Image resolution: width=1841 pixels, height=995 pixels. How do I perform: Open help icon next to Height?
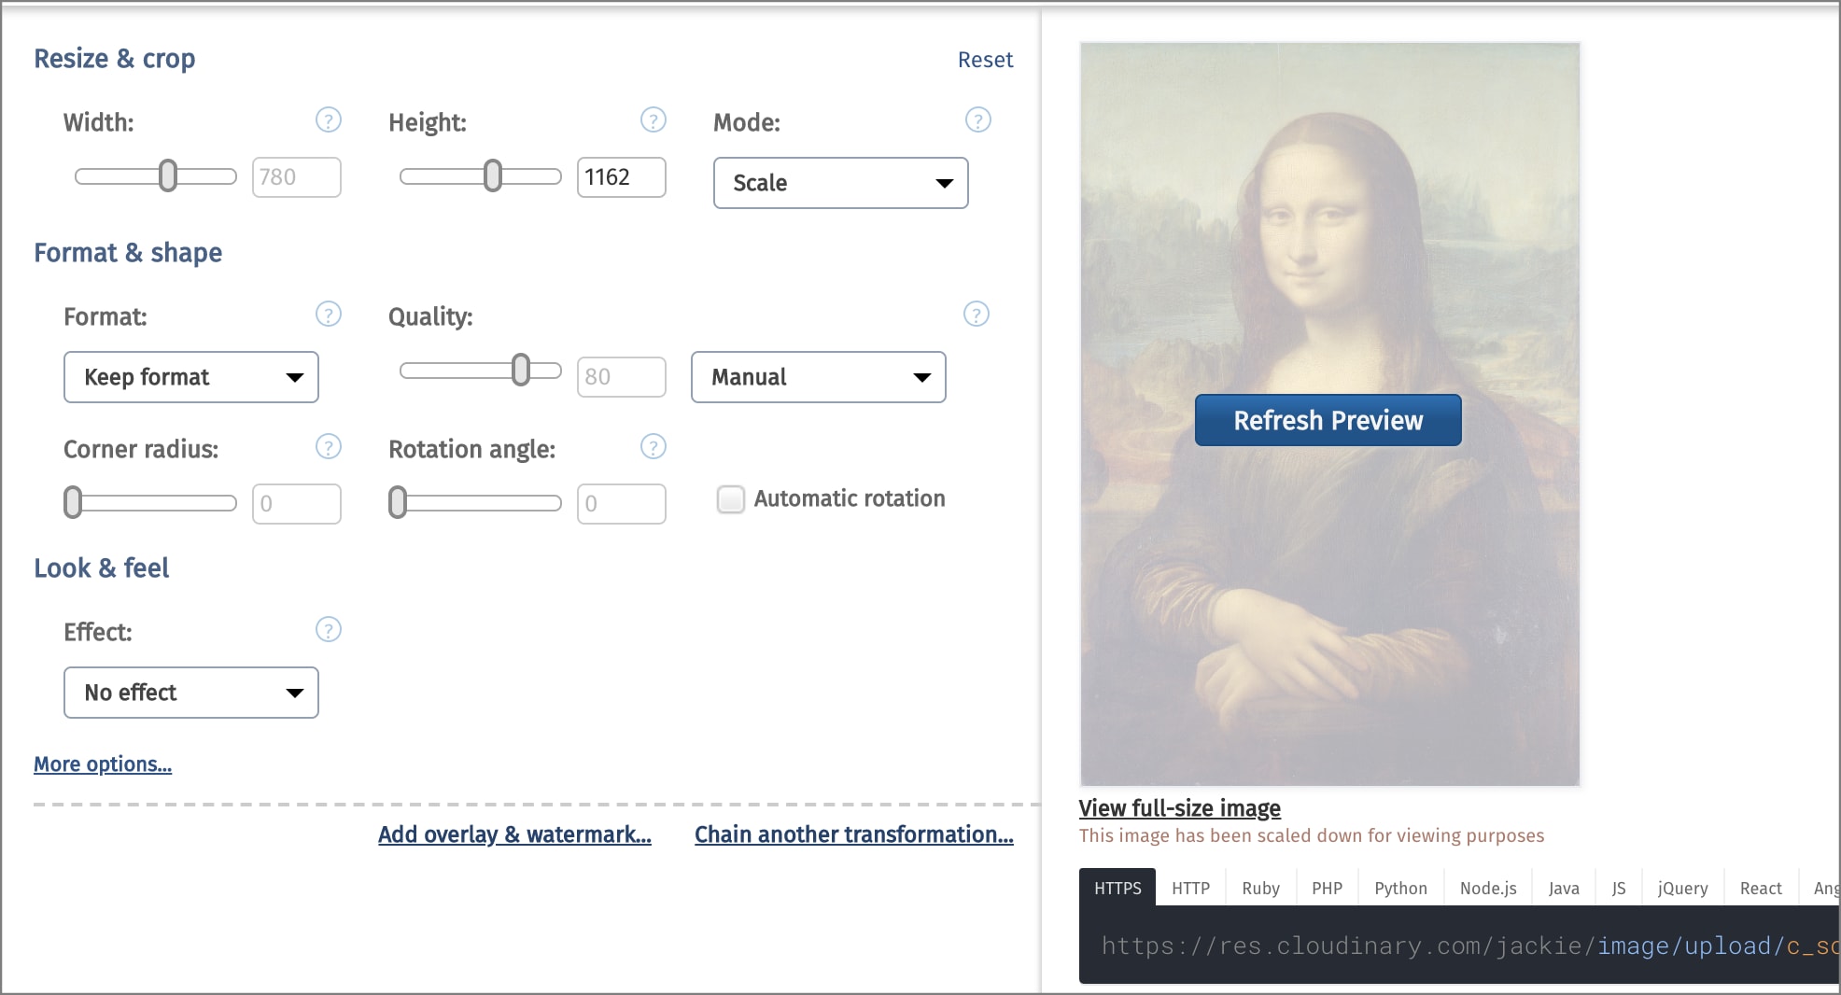coord(653,120)
